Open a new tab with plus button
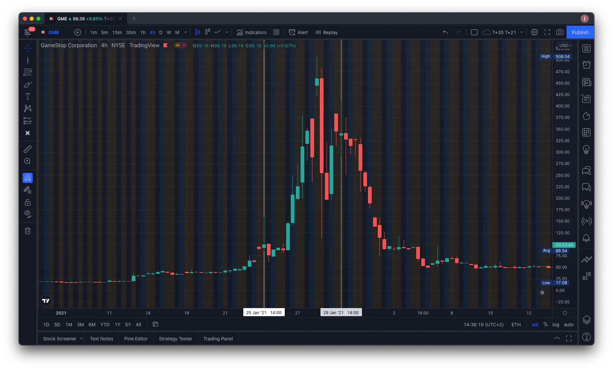 pos(134,18)
